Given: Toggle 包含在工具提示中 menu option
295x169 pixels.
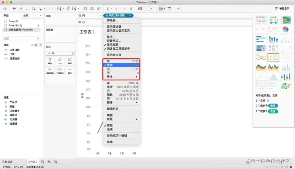Looking at the screenshot, I should [122, 49].
